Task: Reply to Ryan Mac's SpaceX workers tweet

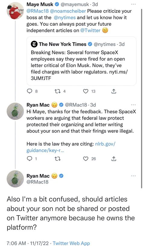Action: pos(30,159)
